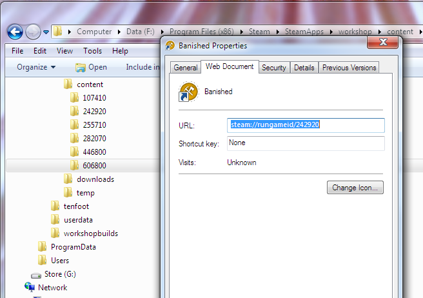Click the Change Icon button

coord(355,188)
